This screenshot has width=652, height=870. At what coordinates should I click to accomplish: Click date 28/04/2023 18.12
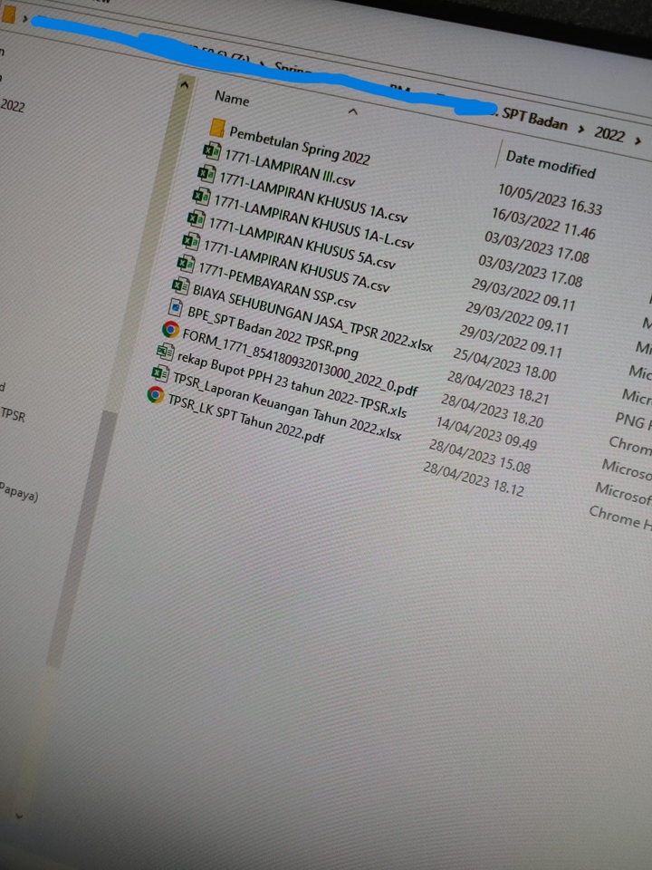[473, 479]
